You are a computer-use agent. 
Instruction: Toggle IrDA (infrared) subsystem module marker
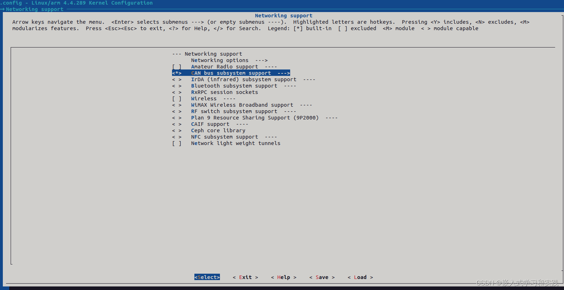click(177, 79)
